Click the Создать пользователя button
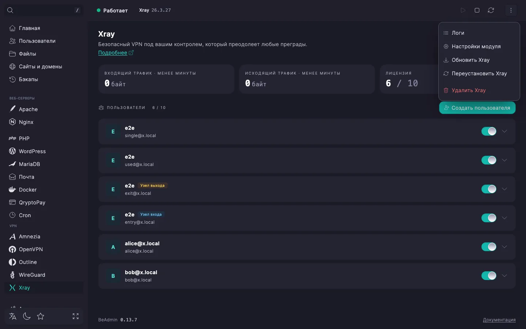 [x=477, y=108]
